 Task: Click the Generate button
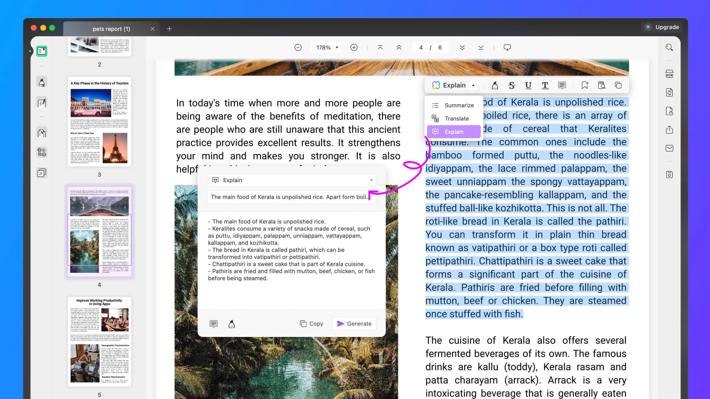point(355,324)
